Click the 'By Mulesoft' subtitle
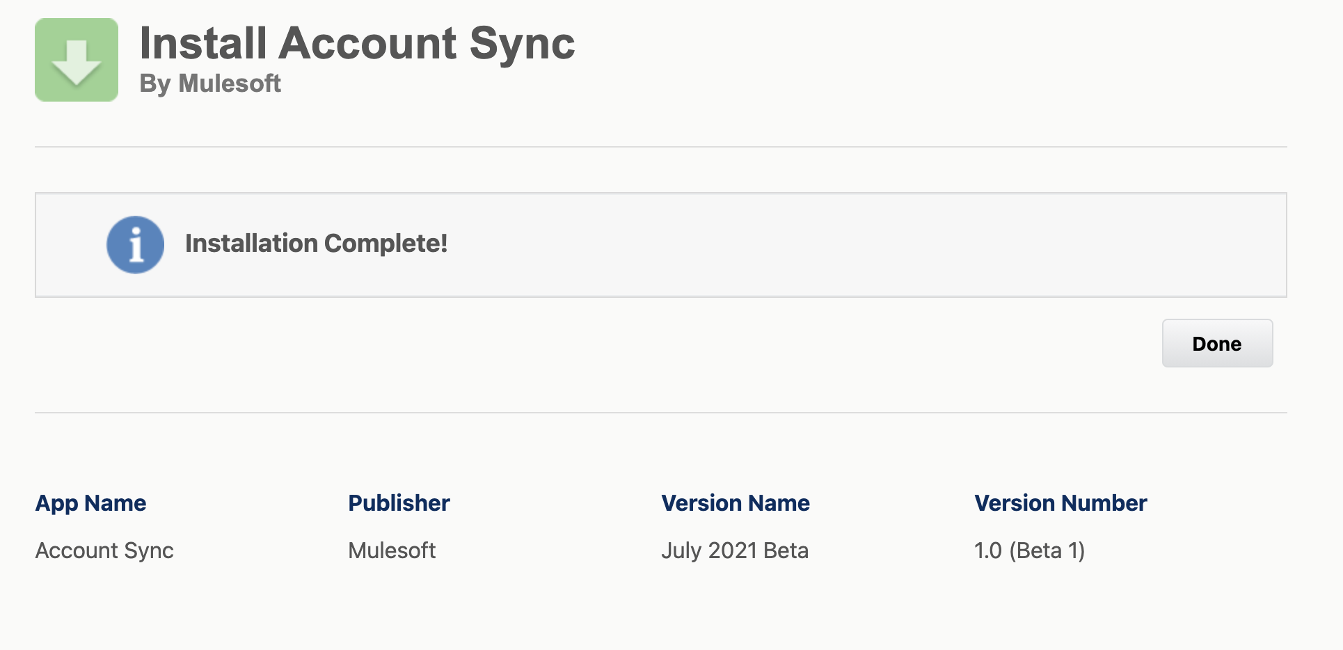Image resolution: width=1343 pixels, height=650 pixels. tap(210, 84)
